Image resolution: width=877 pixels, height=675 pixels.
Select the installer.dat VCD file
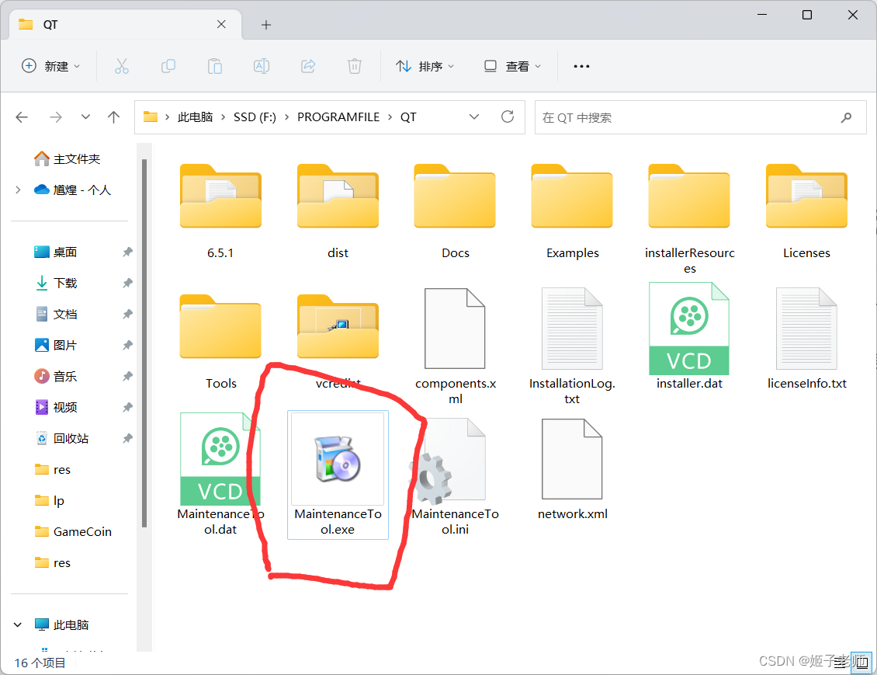pyautogui.click(x=689, y=329)
